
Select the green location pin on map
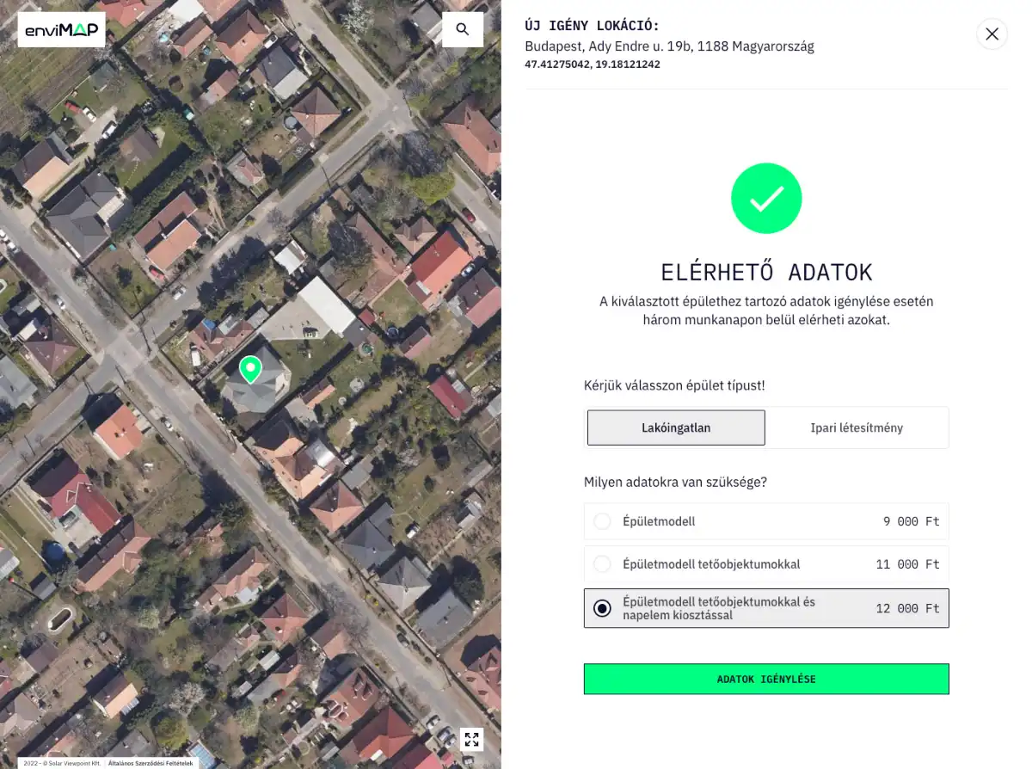click(250, 369)
